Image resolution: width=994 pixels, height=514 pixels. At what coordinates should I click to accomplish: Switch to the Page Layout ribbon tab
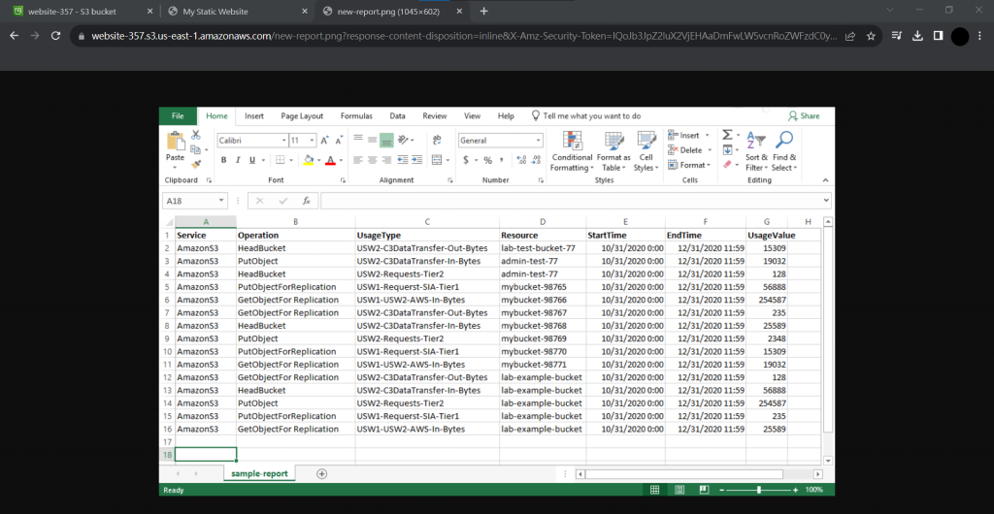click(x=302, y=115)
